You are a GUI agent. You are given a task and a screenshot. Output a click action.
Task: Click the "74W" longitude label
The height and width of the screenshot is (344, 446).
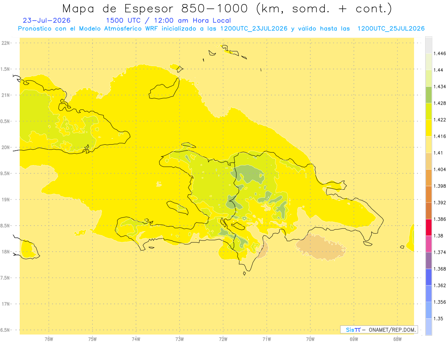[136, 339]
